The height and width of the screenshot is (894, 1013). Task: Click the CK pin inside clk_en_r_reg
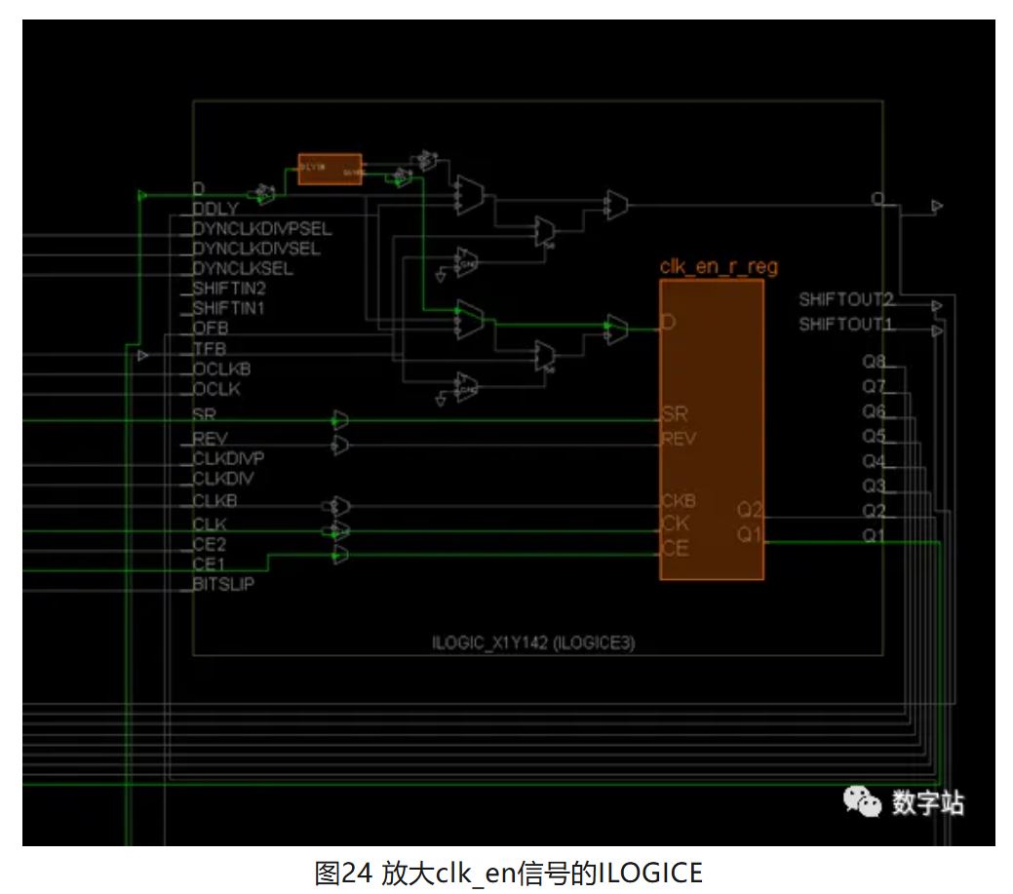[676, 524]
